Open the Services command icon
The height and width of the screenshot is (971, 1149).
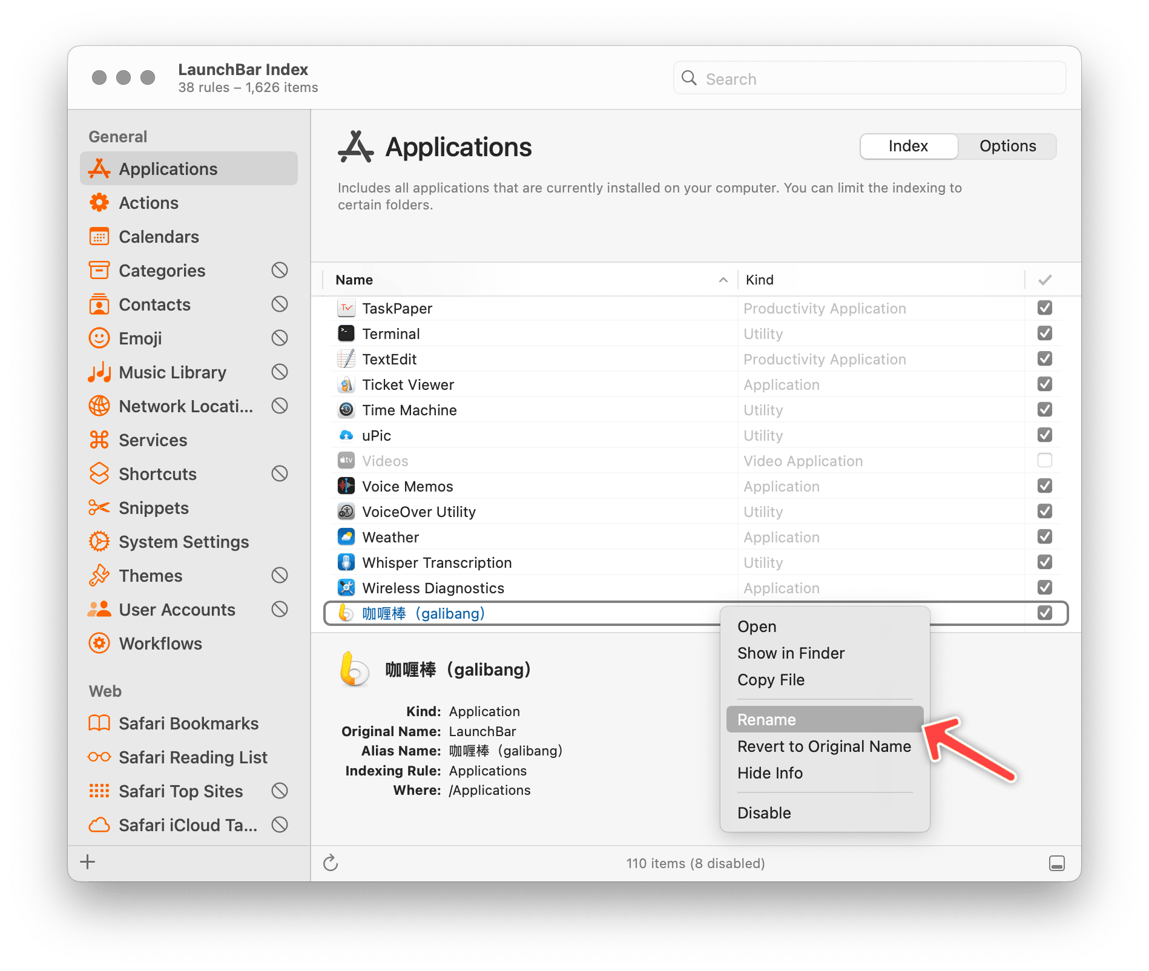(x=99, y=440)
